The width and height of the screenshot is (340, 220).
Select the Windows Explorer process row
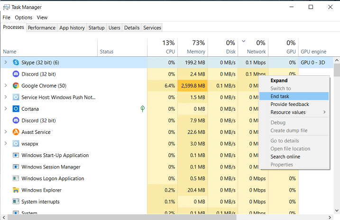point(167,190)
